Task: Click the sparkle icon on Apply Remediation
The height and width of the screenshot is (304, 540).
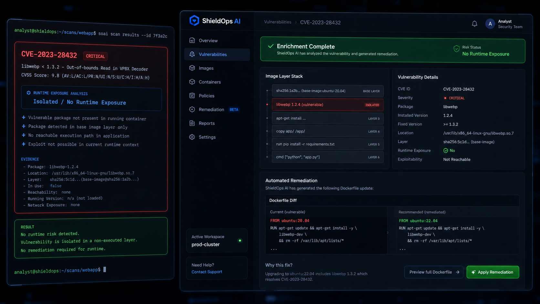Action: (x=473, y=272)
